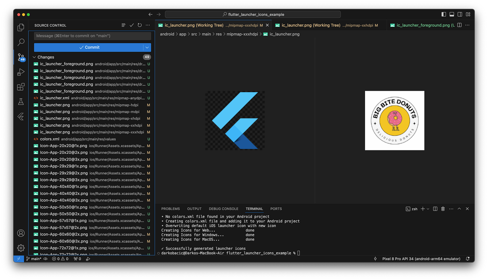This screenshot has width=488, height=280.
Task: Open the Flutter sidebar view
Action: point(21,117)
